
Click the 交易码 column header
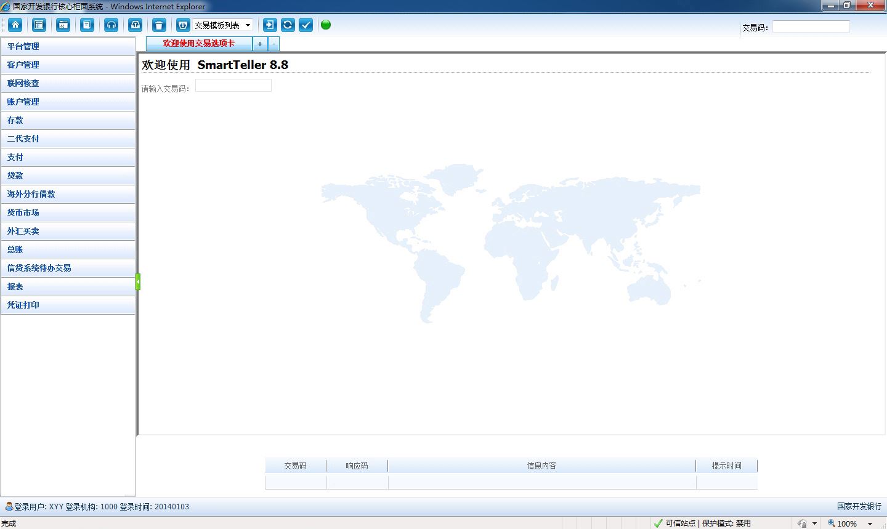pos(295,466)
